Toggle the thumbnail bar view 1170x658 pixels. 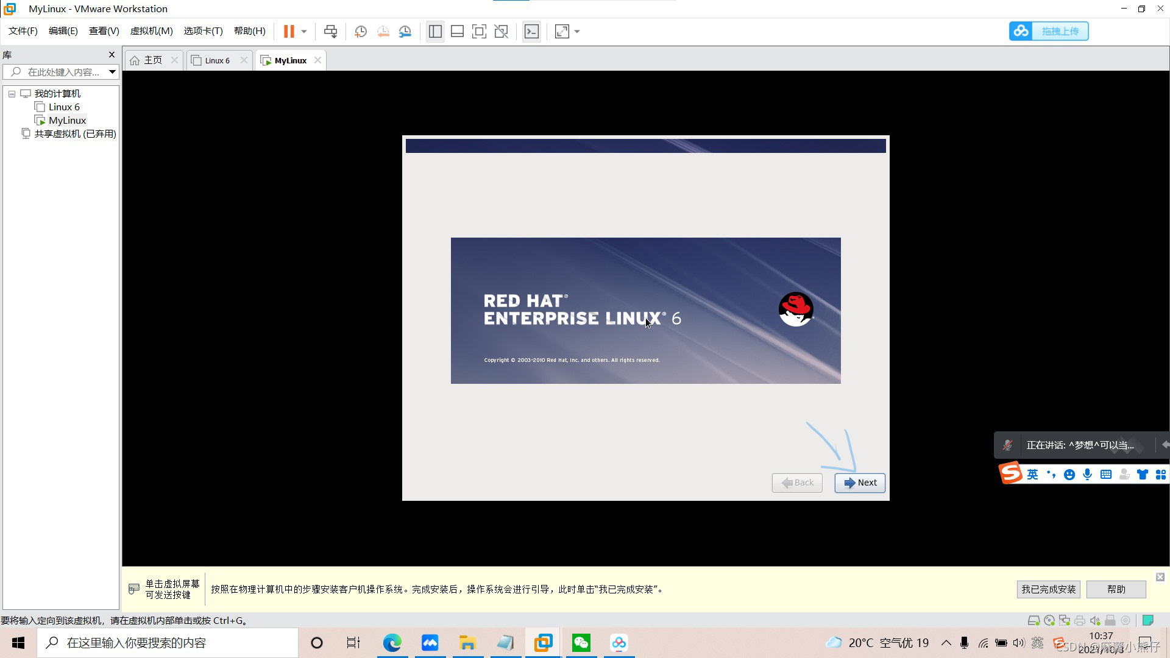pyautogui.click(x=457, y=31)
